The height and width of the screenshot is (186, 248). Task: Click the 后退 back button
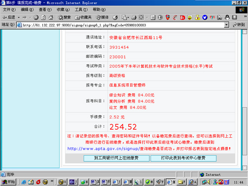click(x=9, y=18)
